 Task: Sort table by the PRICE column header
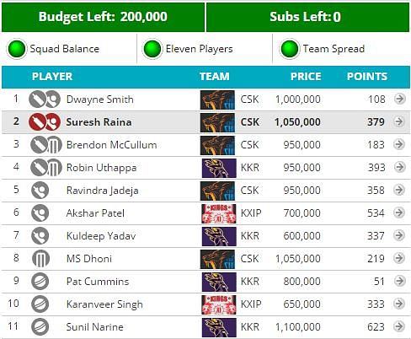[x=306, y=77]
